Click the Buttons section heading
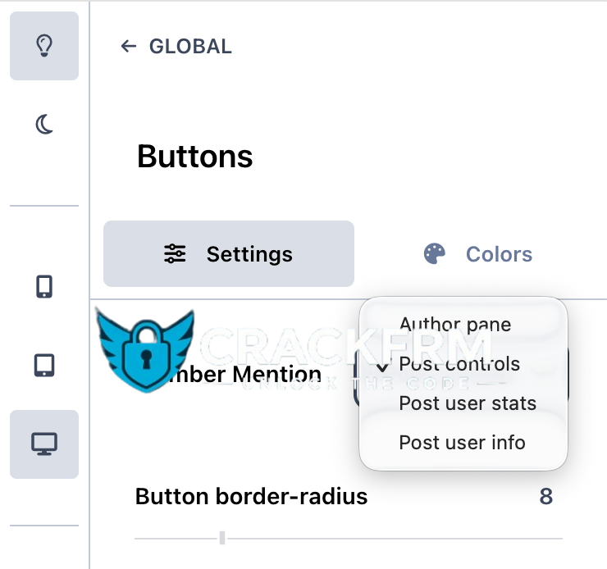The width and height of the screenshot is (607, 569). (x=195, y=156)
